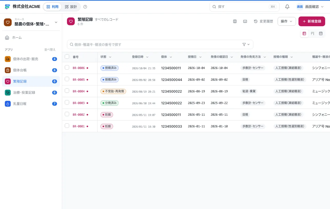330x209 pixels.
Task: Go to ホーム in the sidebar
Action: click(x=31, y=37)
